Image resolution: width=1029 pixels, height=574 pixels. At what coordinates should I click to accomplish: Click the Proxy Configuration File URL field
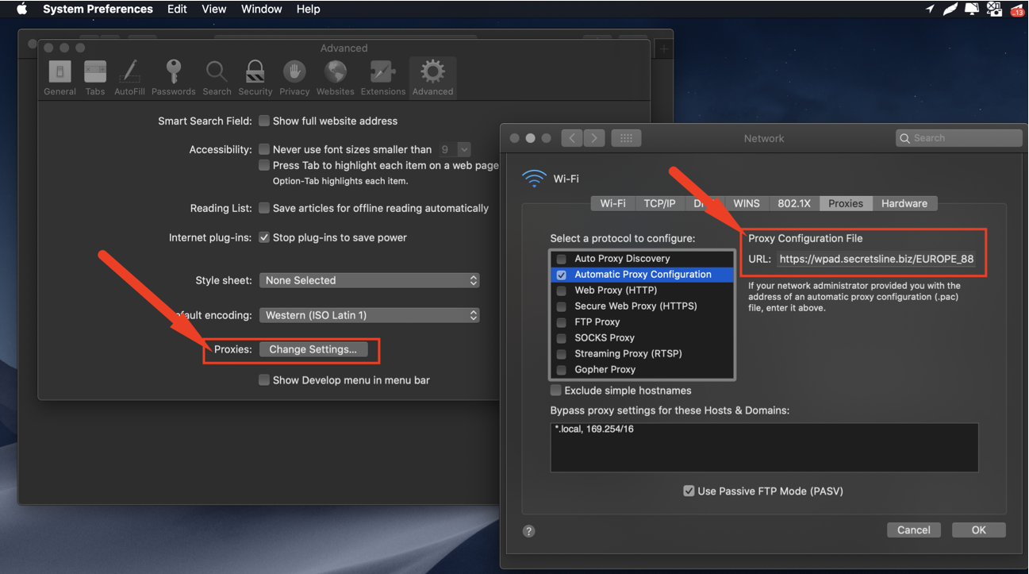(875, 259)
